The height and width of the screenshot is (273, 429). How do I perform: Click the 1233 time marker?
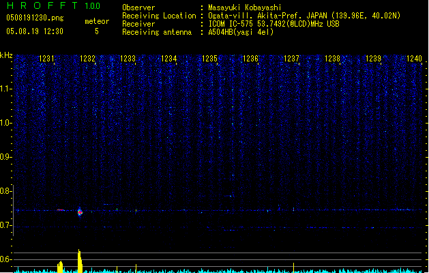click(x=128, y=59)
